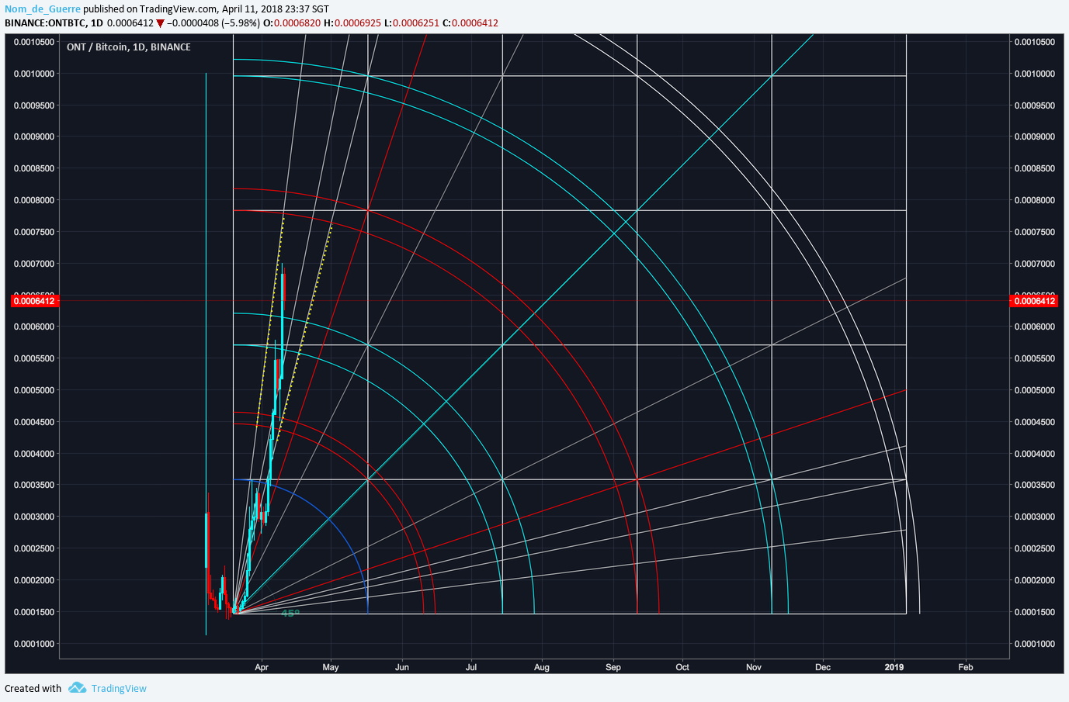Click the Feb label on time axis

(966, 667)
